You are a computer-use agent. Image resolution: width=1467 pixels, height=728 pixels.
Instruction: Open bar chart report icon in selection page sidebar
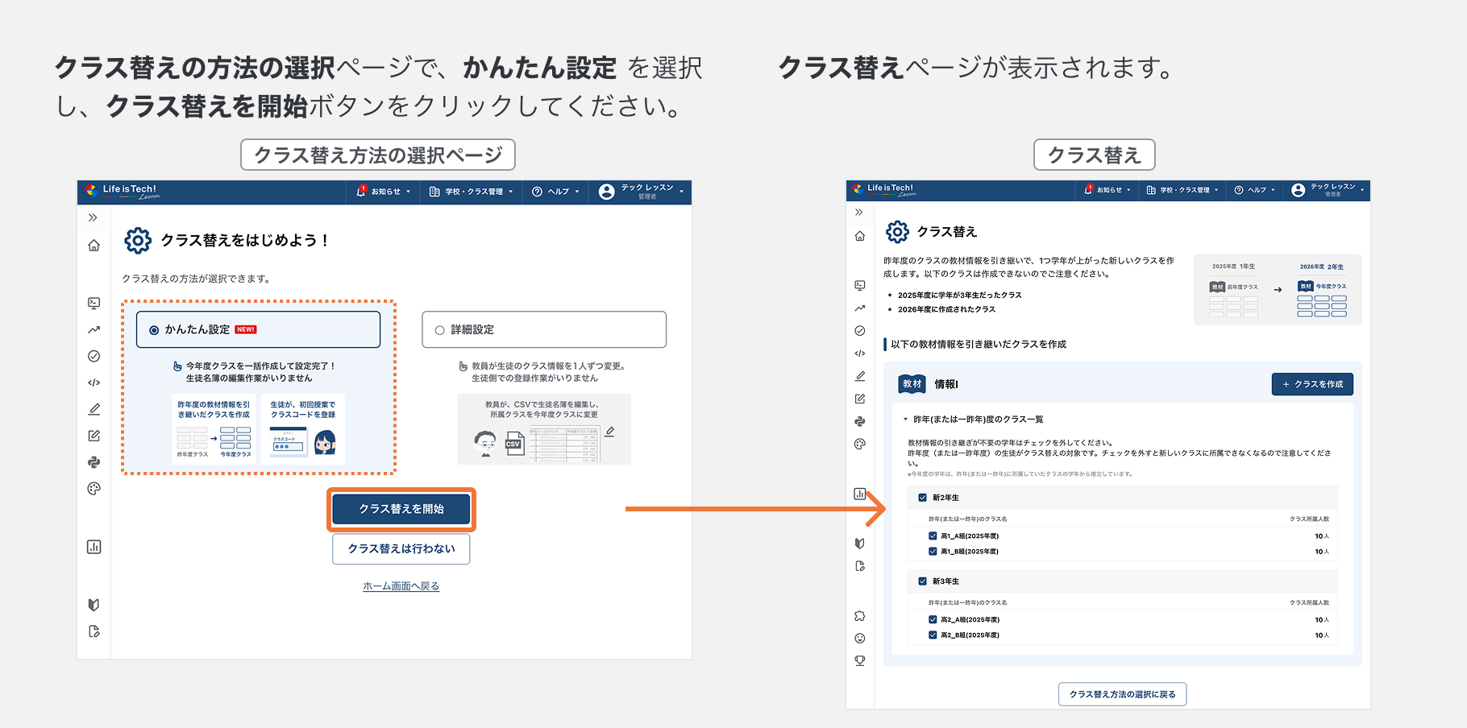pyautogui.click(x=94, y=547)
